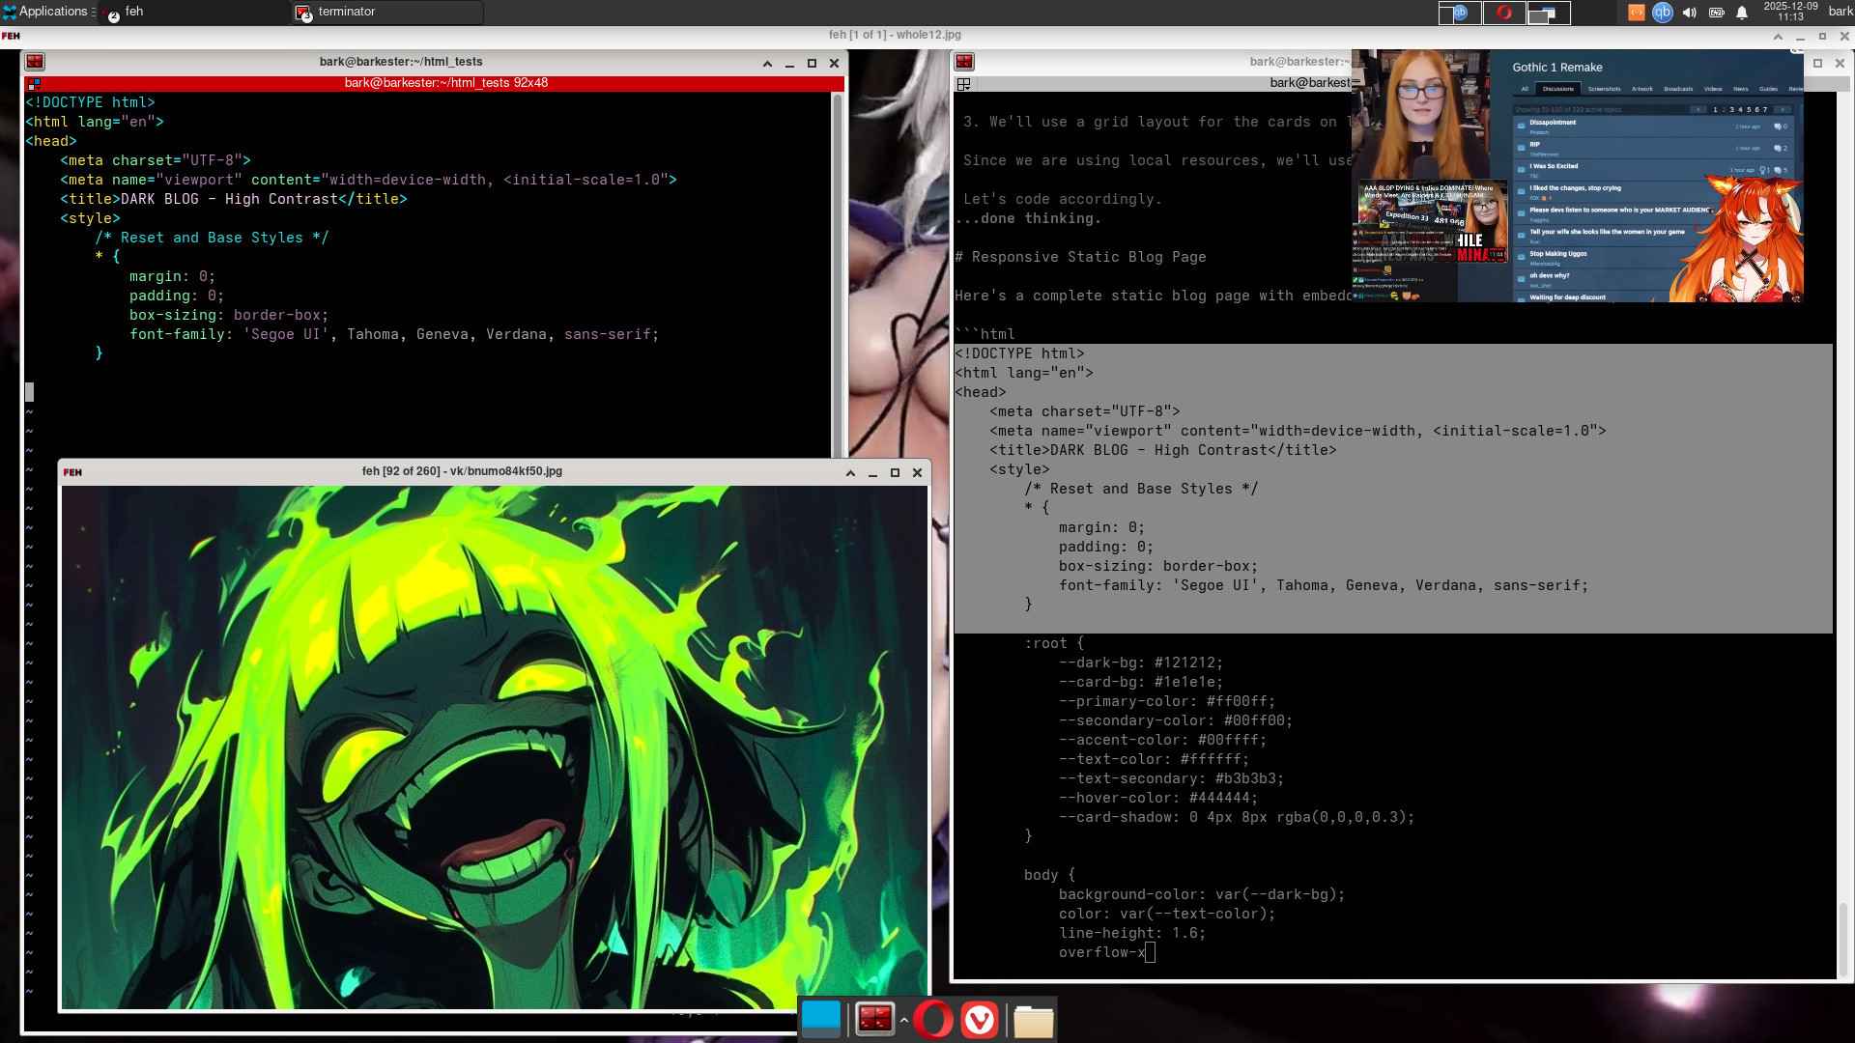Switch to the third workspace in pager

(x=1549, y=13)
